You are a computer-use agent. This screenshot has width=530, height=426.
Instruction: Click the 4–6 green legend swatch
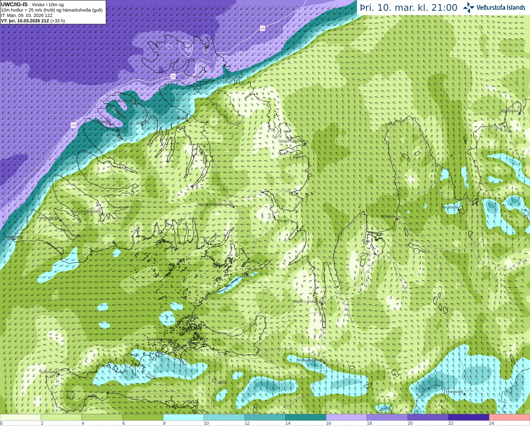point(102,417)
